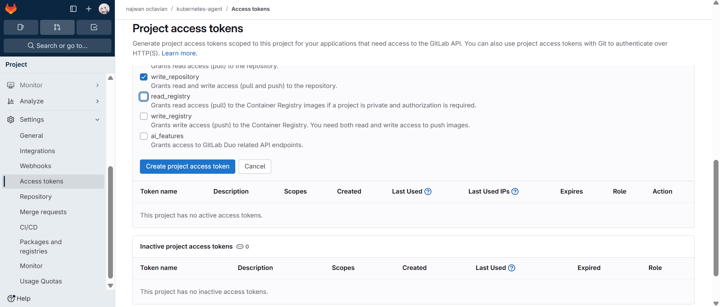Open the user avatar menu

[104, 9]
